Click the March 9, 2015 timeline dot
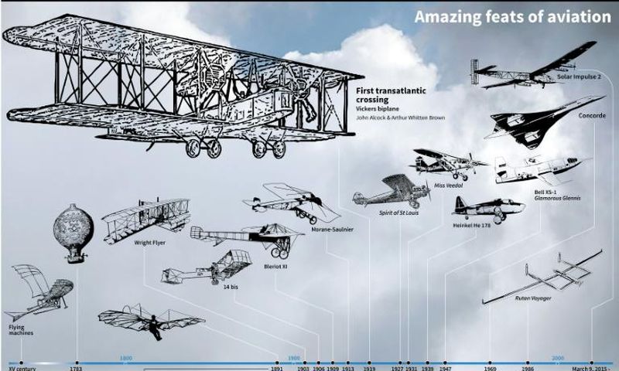619x371 pixels. pos(591,362)
